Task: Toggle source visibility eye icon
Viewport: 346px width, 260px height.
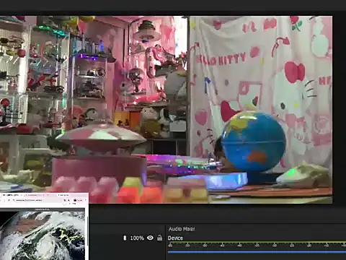Action: click(150, 238)
